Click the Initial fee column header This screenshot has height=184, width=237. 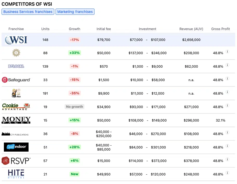tap(104, 29)
